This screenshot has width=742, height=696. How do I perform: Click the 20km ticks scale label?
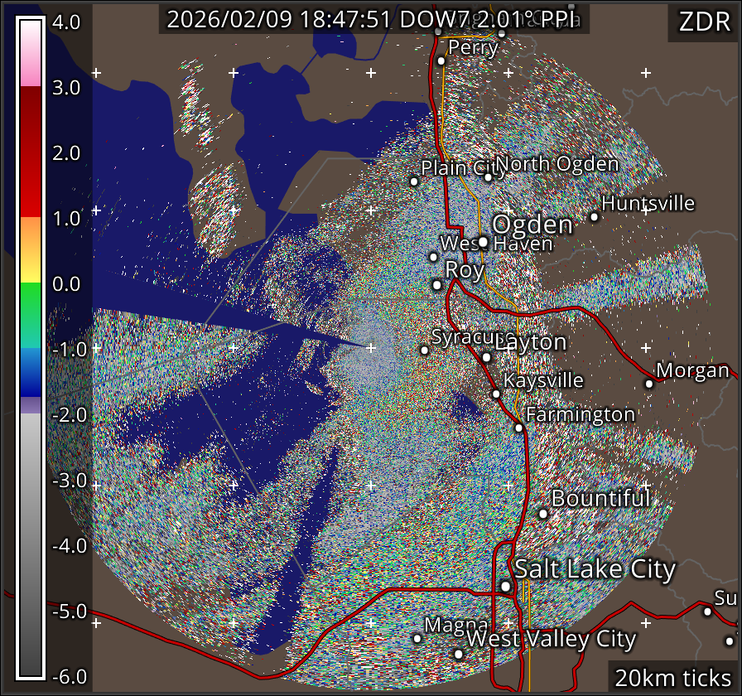[672, 678]
